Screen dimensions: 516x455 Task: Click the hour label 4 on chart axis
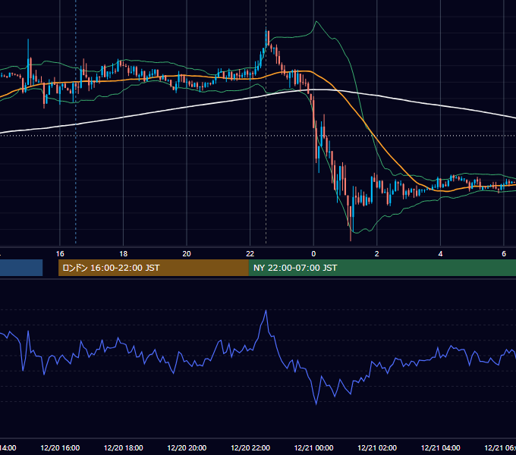[440, 254]
